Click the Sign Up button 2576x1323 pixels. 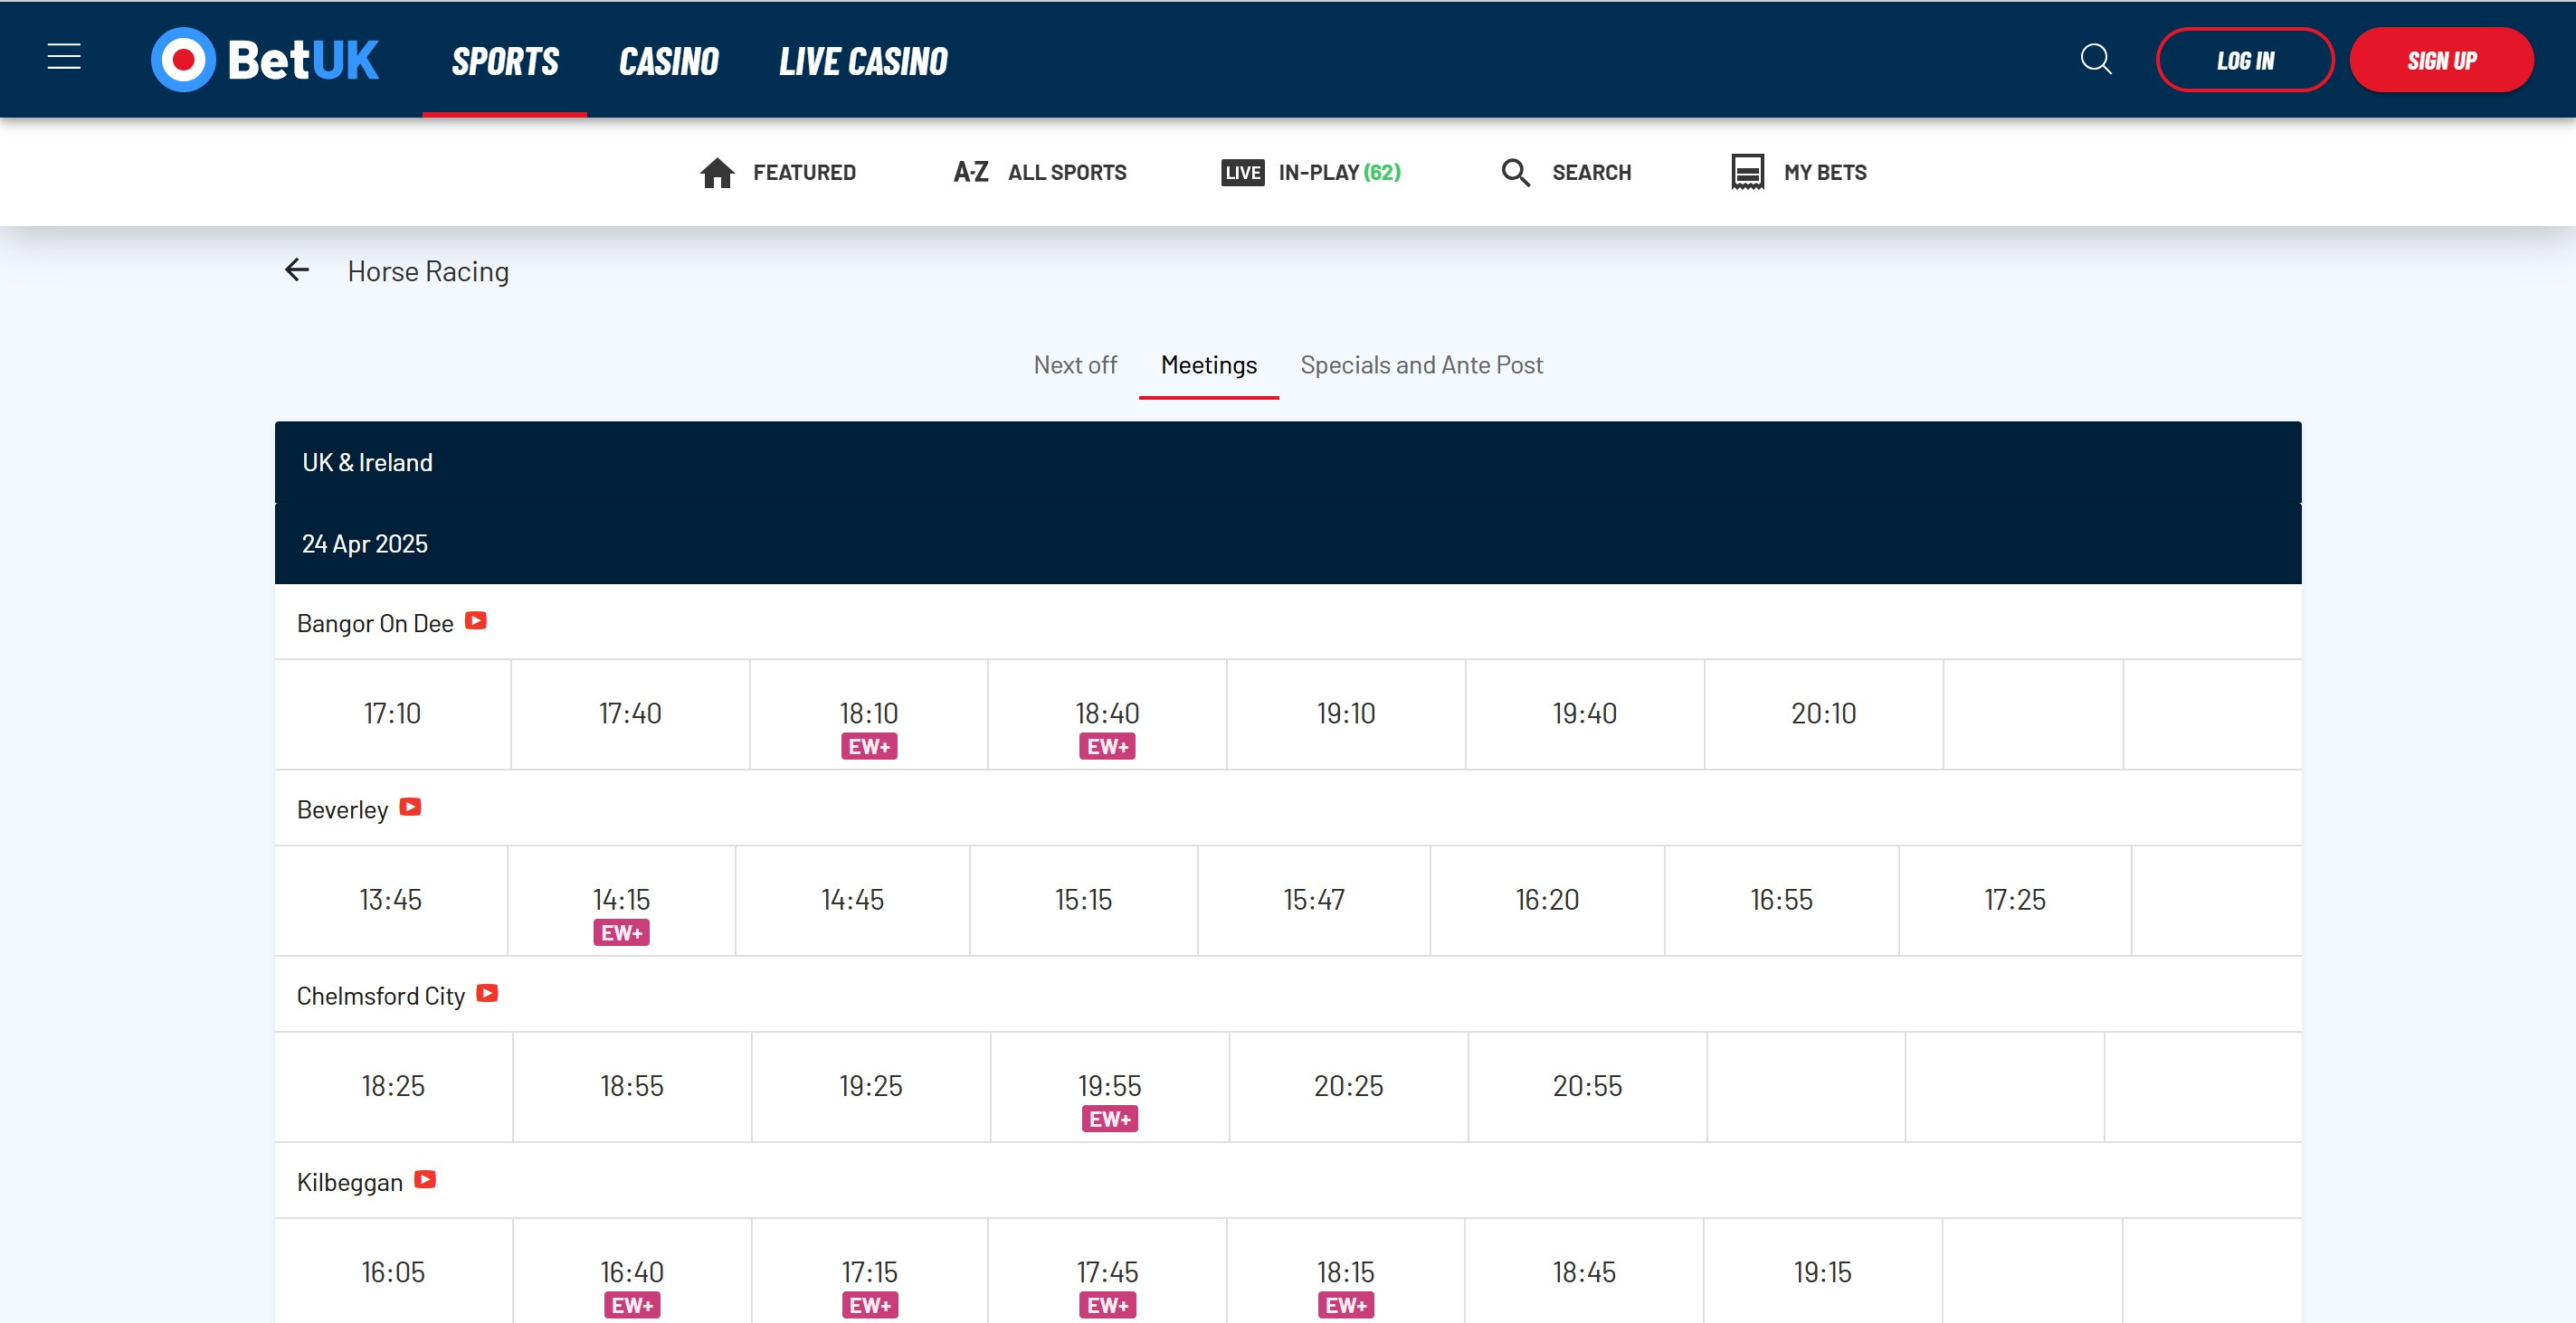[x=2440, y=60]
